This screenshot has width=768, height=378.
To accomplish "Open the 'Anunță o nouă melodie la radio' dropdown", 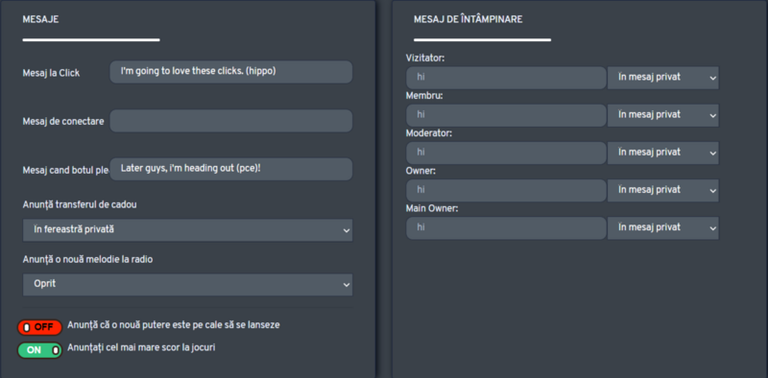I will point(187,285).
